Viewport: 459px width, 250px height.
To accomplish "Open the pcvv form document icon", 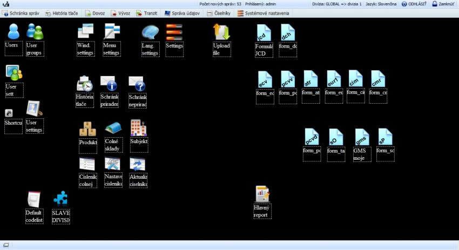I will click(288, 79).
